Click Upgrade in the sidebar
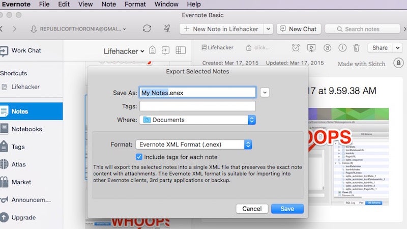Image resolution: width=407 pixels, height=229 pixels. point(23,217)
